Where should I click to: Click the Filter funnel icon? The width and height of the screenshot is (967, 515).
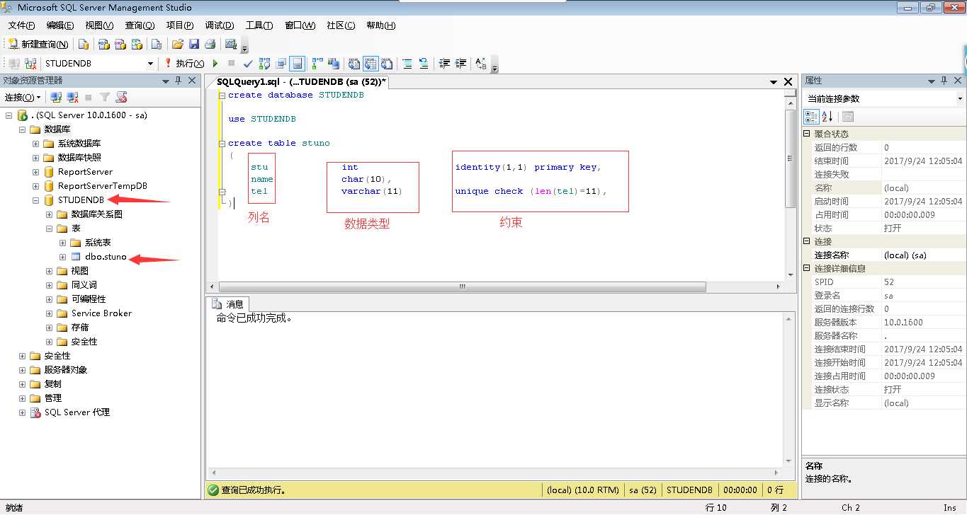click(x=105, y=97)
